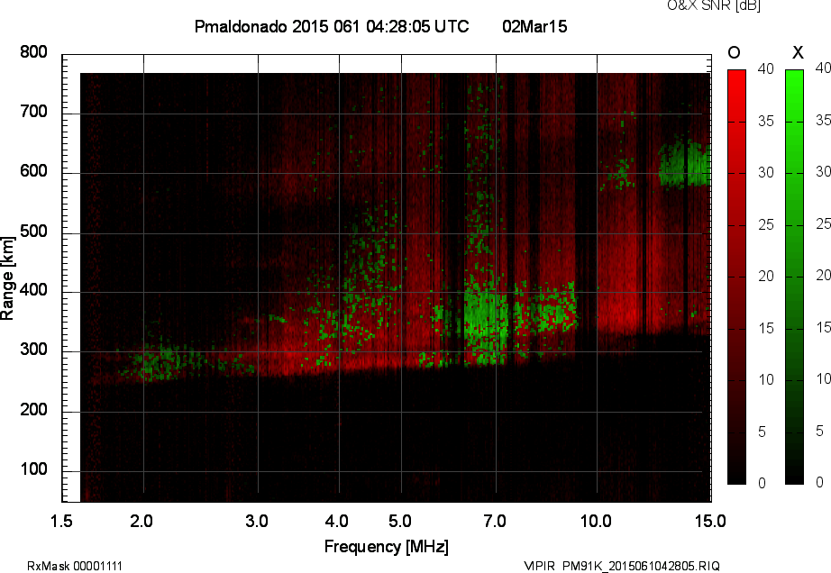Click the 4.0 frequency tick label

pos(336,521)
